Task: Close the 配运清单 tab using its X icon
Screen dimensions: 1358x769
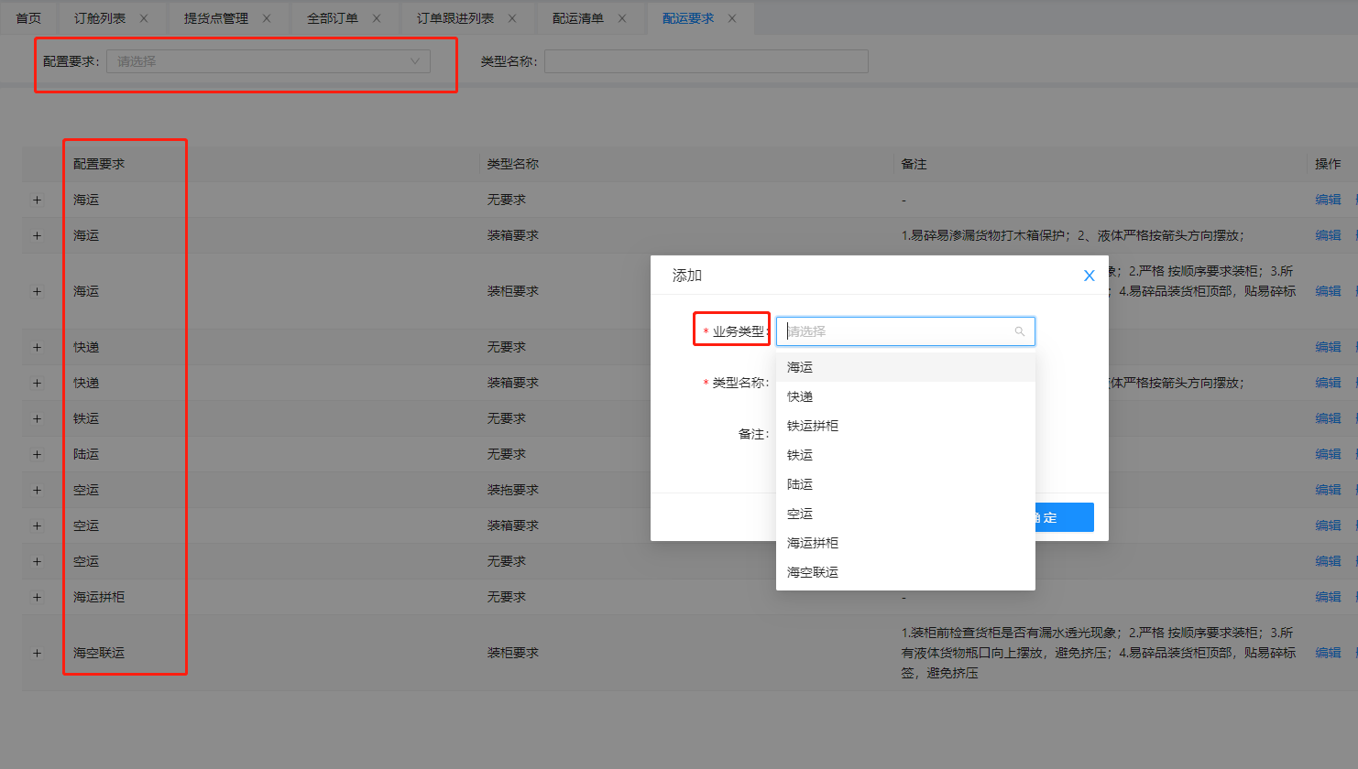Action: 622,18
